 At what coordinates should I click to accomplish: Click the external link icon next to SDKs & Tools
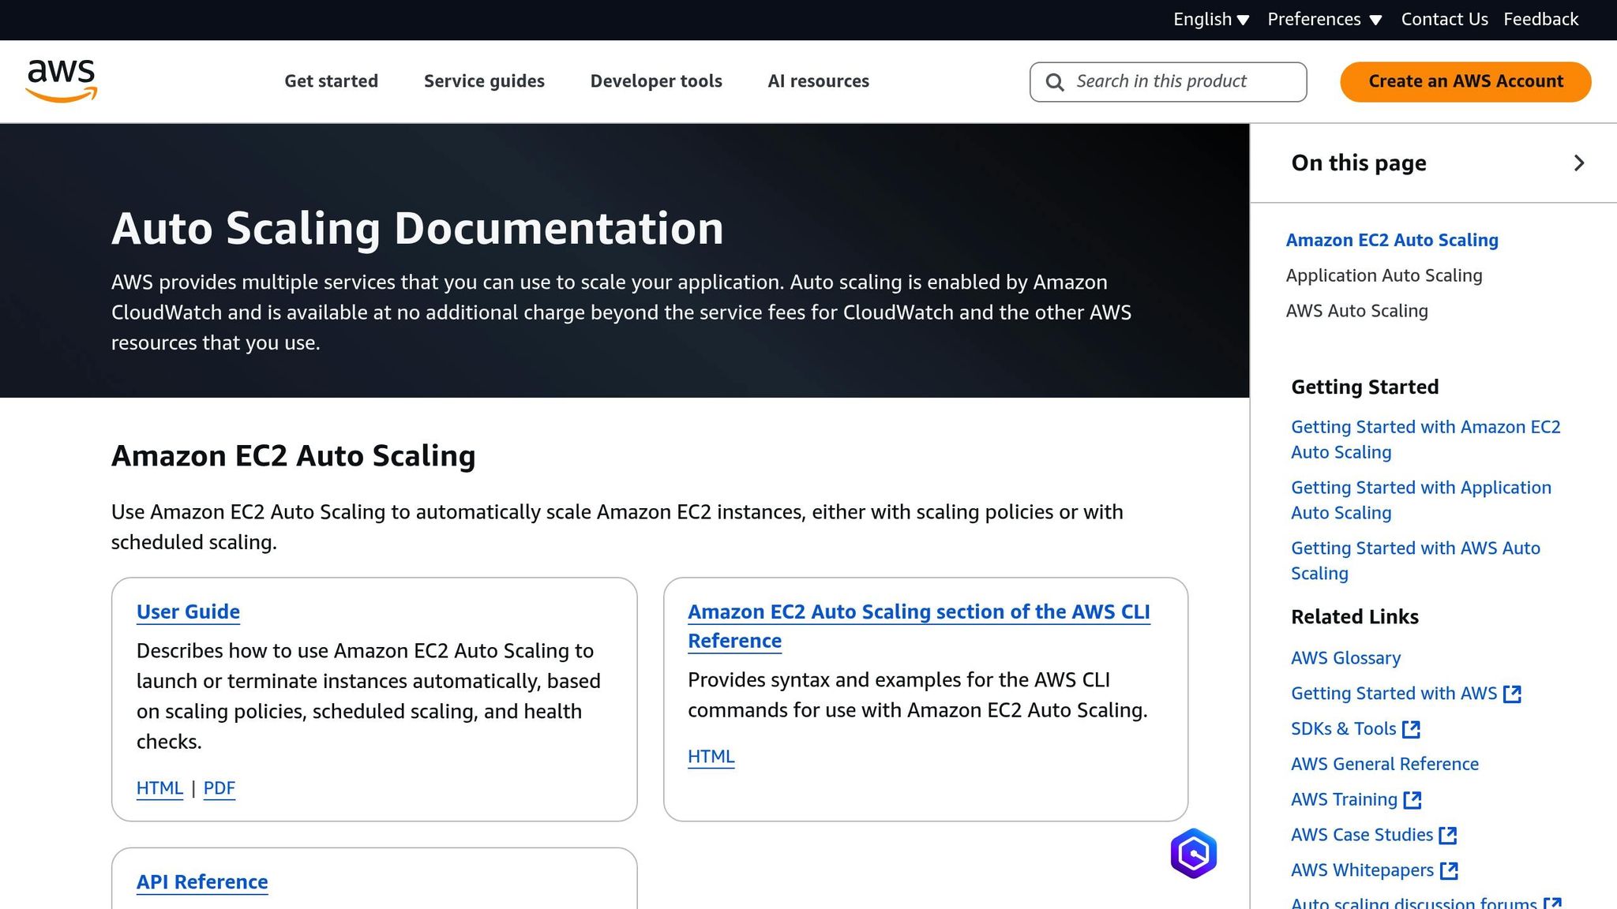coord(1412,729)
